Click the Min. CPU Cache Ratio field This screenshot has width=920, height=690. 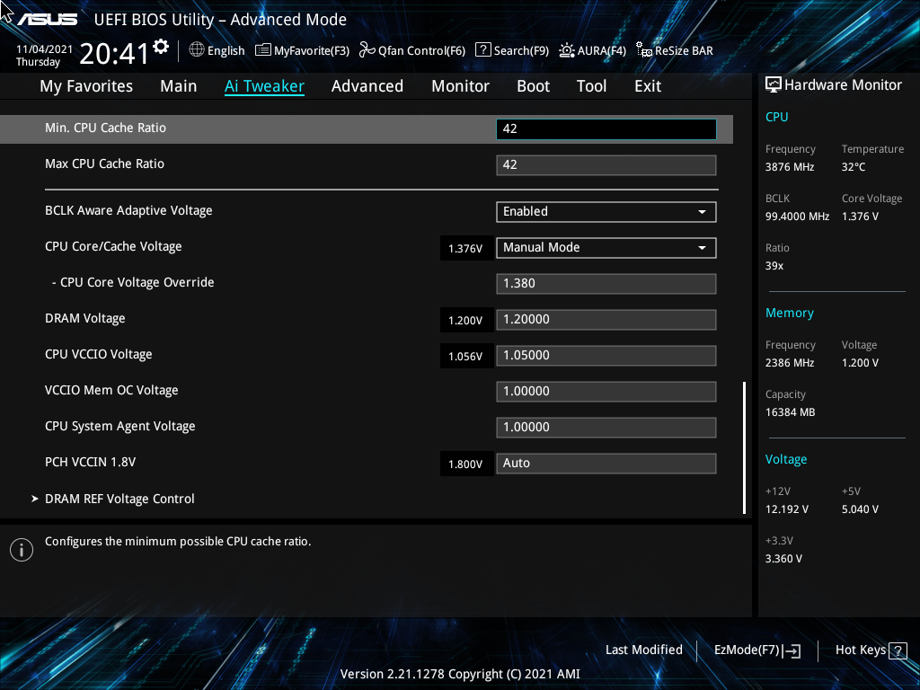coord(606,129)
